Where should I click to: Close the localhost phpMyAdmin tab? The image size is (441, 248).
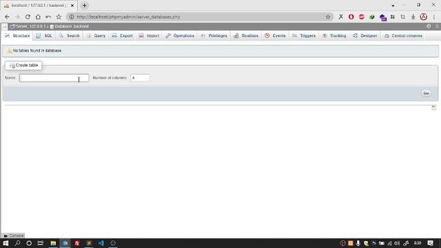(72, 6)
